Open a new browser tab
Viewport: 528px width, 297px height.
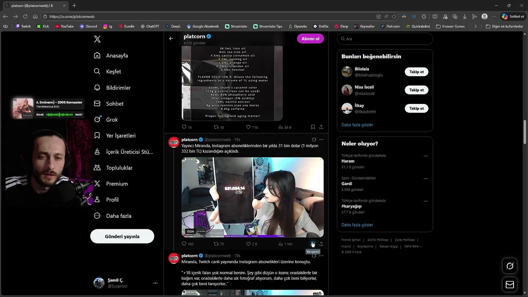coord(74,6)
